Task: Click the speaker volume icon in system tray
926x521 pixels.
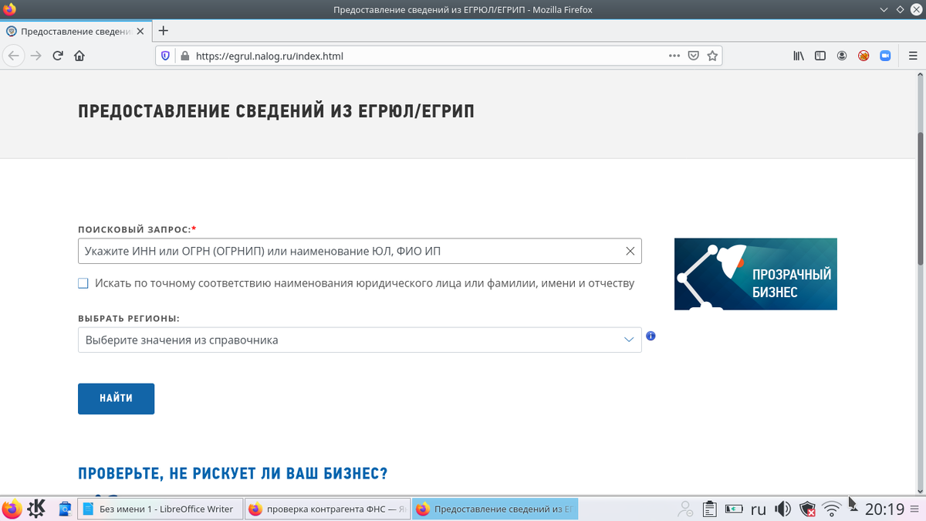Action: tap(782, 509)
